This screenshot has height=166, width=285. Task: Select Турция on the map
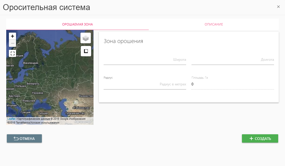[x=43, y=113]
